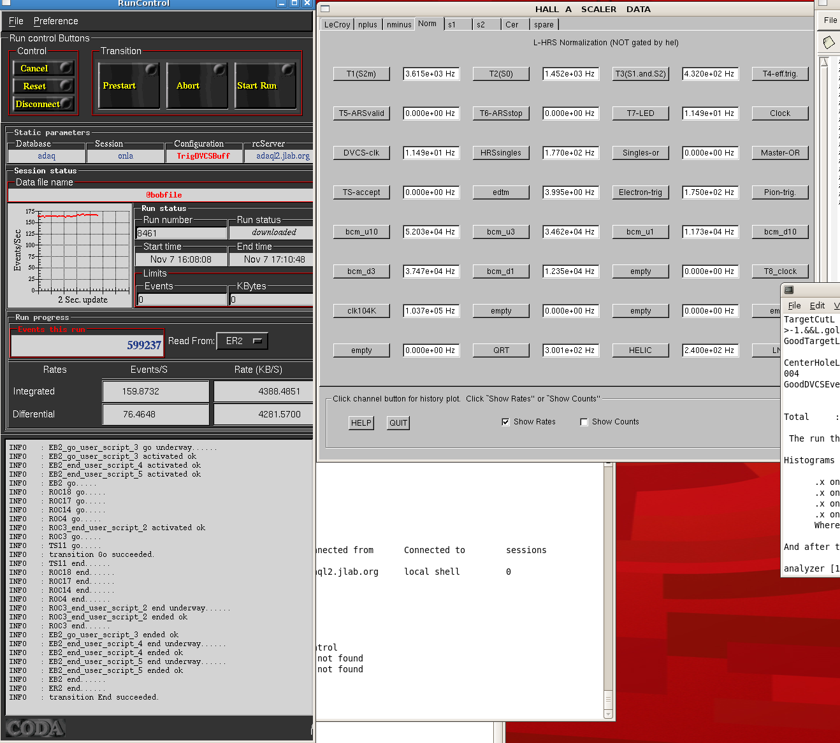Image resolution: width=840 pixels, height=743 pixels.
Task: Click the Events limit input field
Action: 182,299
